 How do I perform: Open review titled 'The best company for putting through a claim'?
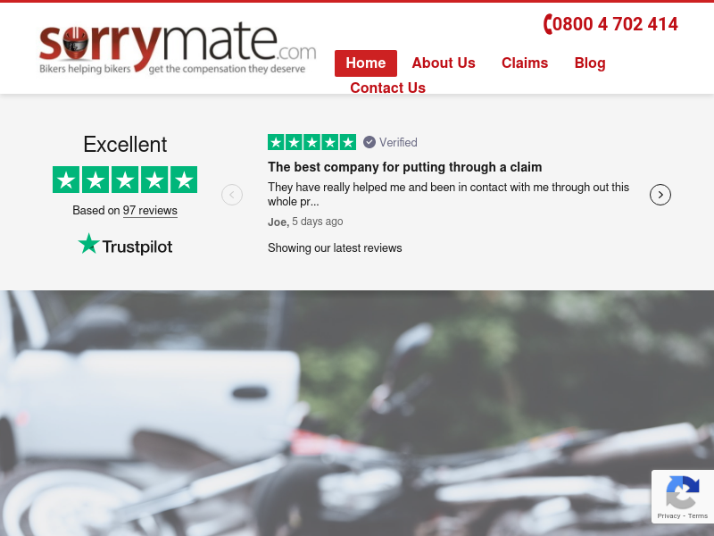pos(405,167)
